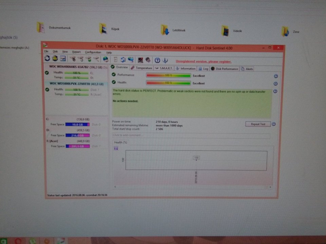The image size is (326, 244).
Task: Open the File menu
Action: coord(46,51)
